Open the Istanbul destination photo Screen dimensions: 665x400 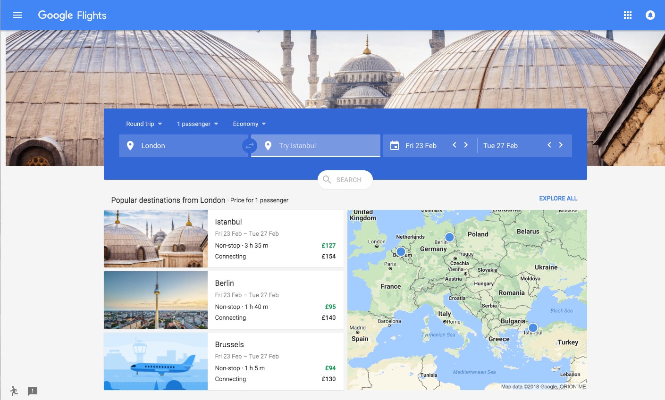click(156, 239)
